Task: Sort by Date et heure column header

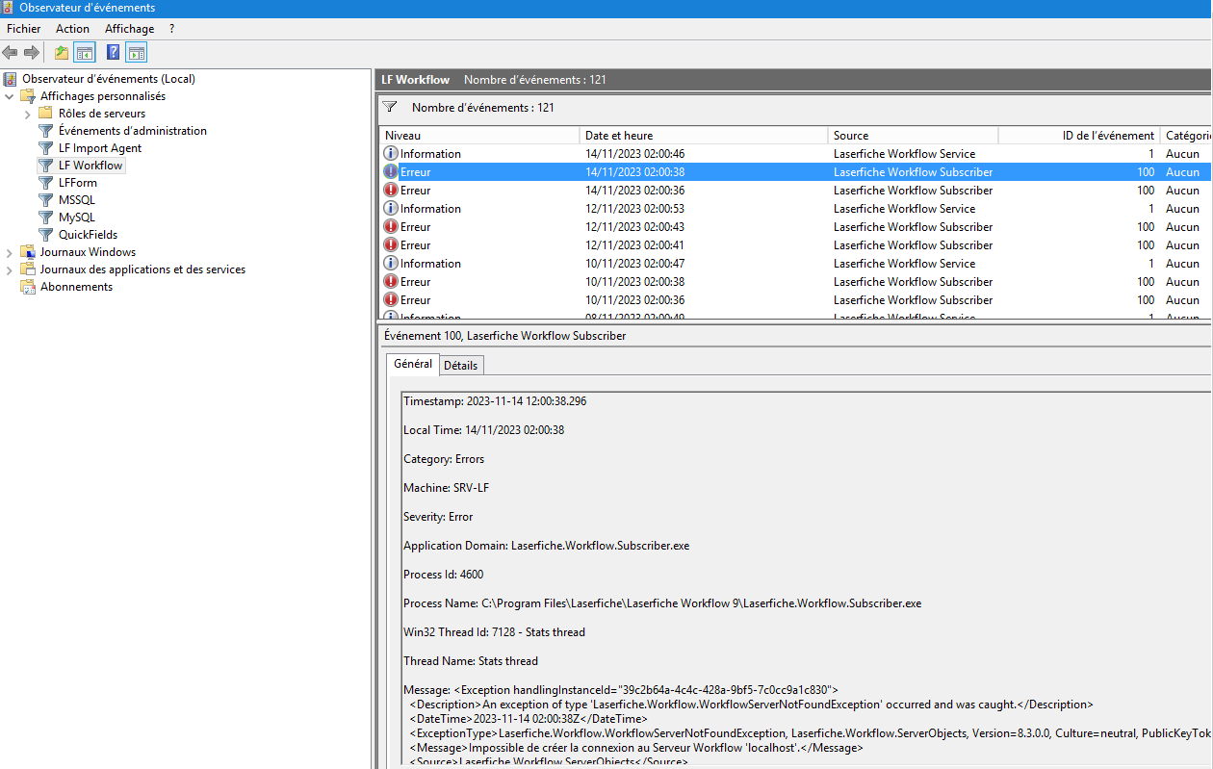Action: (x=704, y=136)
